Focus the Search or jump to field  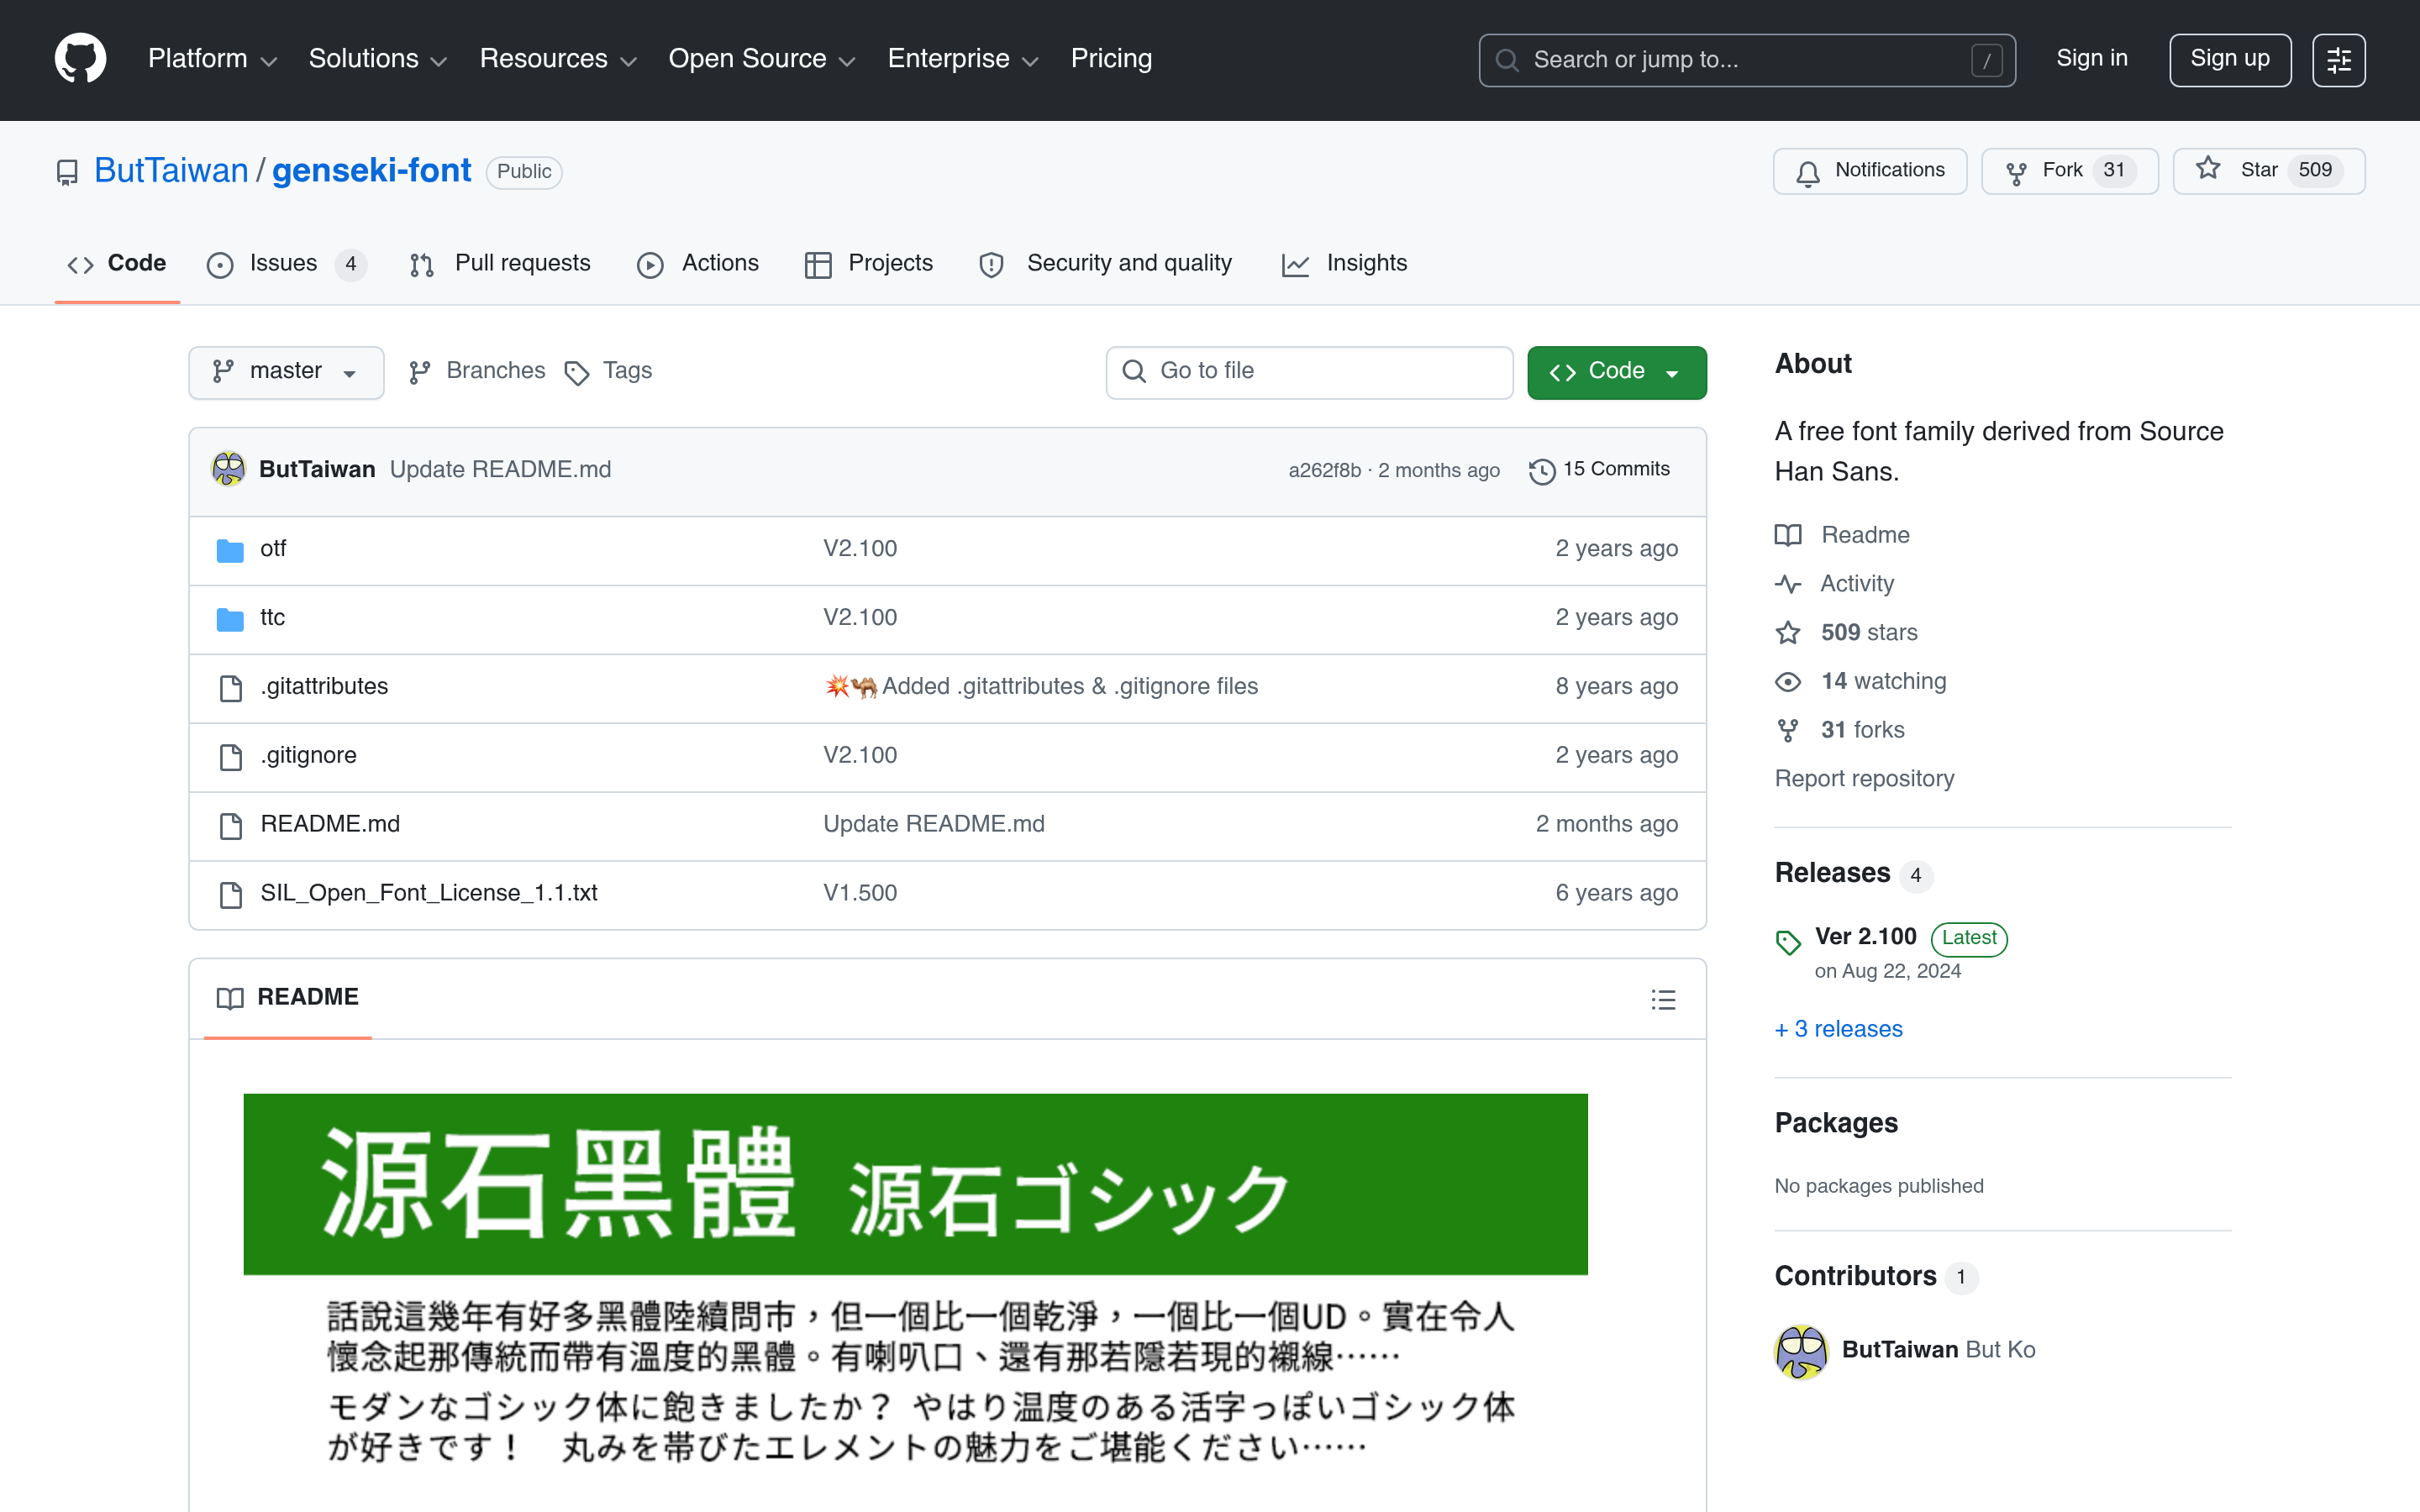tap(1746, 60)
